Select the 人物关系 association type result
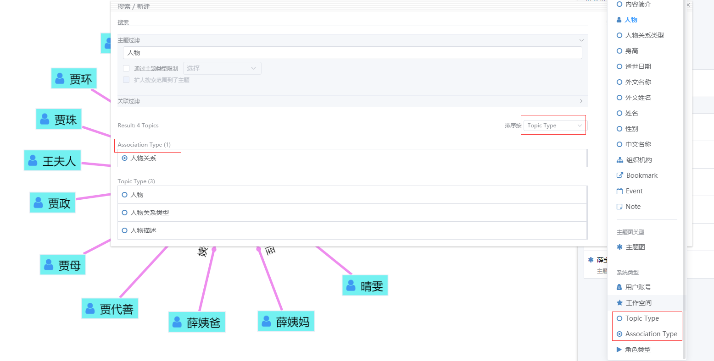The image size is (714, 361). tap(143, 158)
